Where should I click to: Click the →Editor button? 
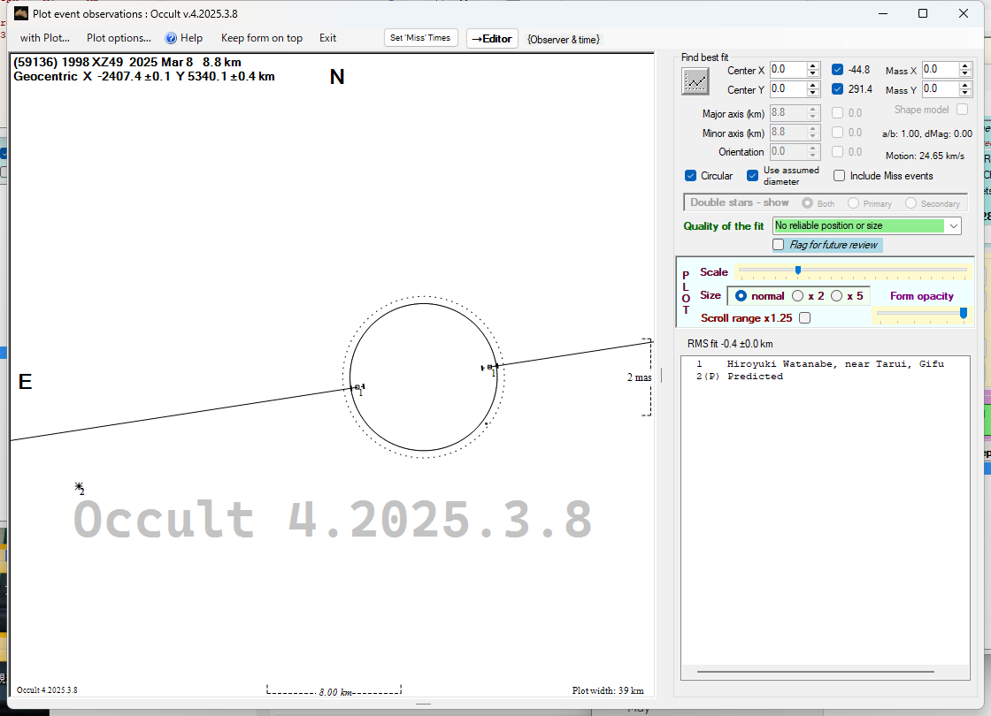pyautogui.click(x=491, y=38)
